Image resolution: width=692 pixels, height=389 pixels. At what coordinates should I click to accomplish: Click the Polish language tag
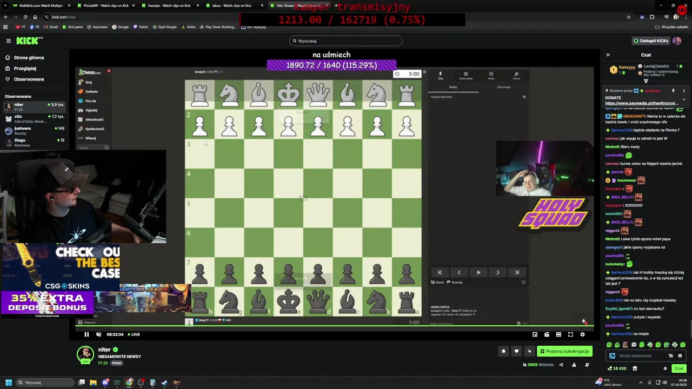pyautogui.click(x=116, y=363)
